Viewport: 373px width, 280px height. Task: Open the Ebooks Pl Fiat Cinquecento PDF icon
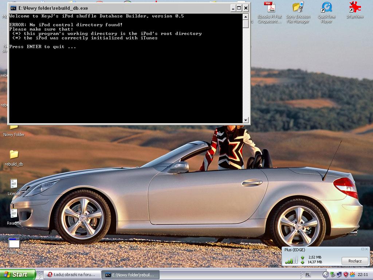(x=270, y=12)
